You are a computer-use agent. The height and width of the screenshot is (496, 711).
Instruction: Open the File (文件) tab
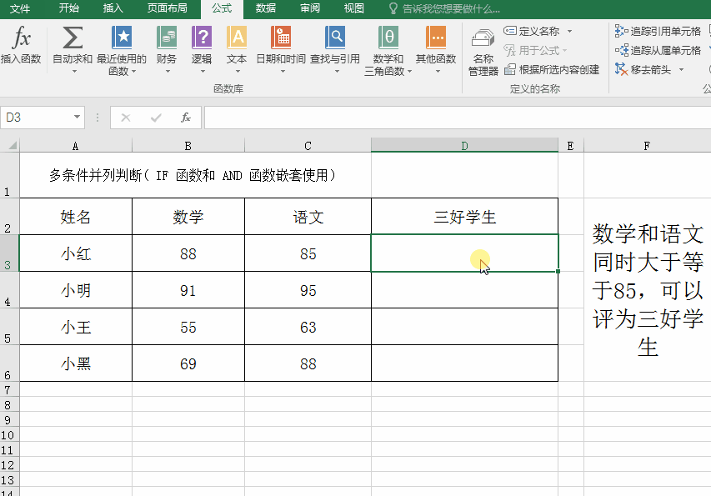pos(20,8)
